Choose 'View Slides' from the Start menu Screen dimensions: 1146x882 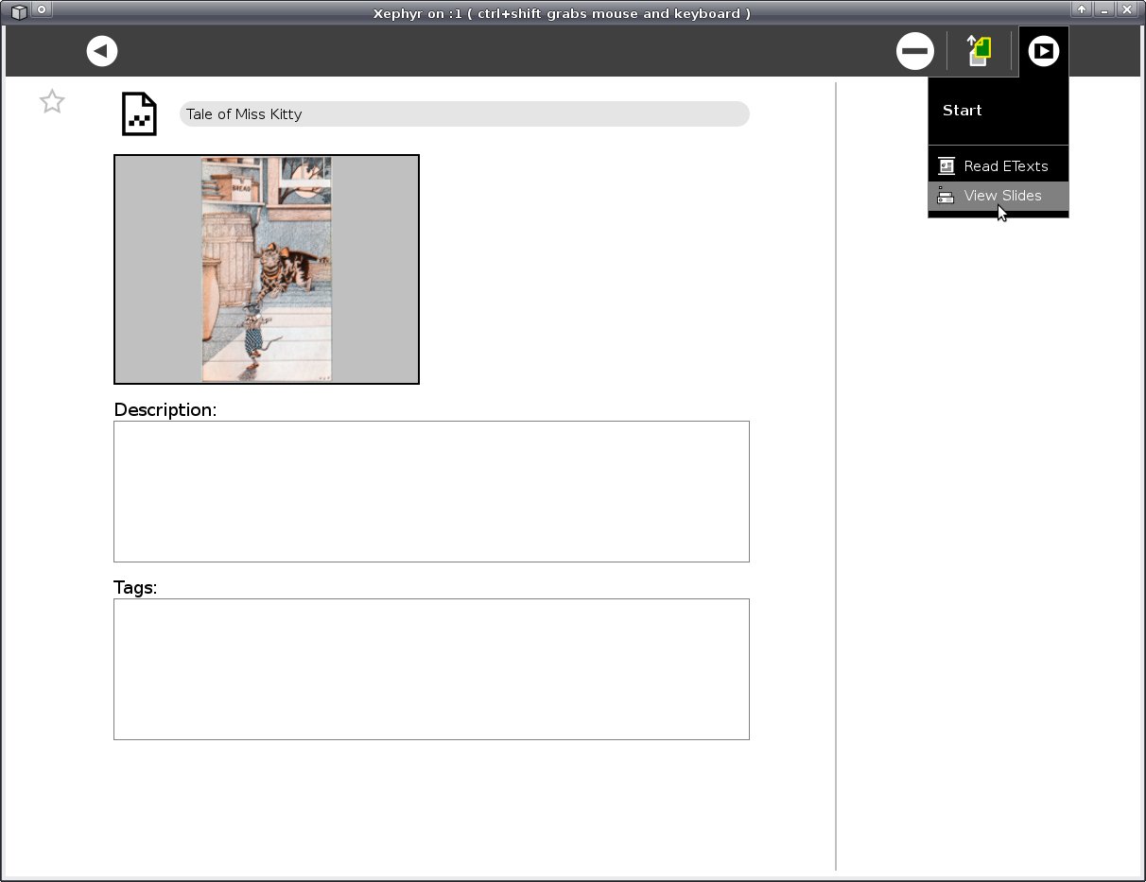tap(1002, 196)
